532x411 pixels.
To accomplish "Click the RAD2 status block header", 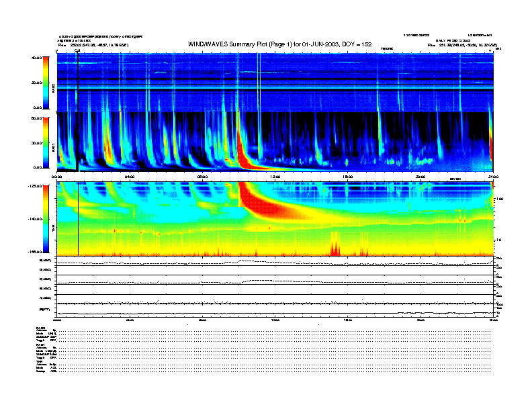I will [x=41, y=328].
